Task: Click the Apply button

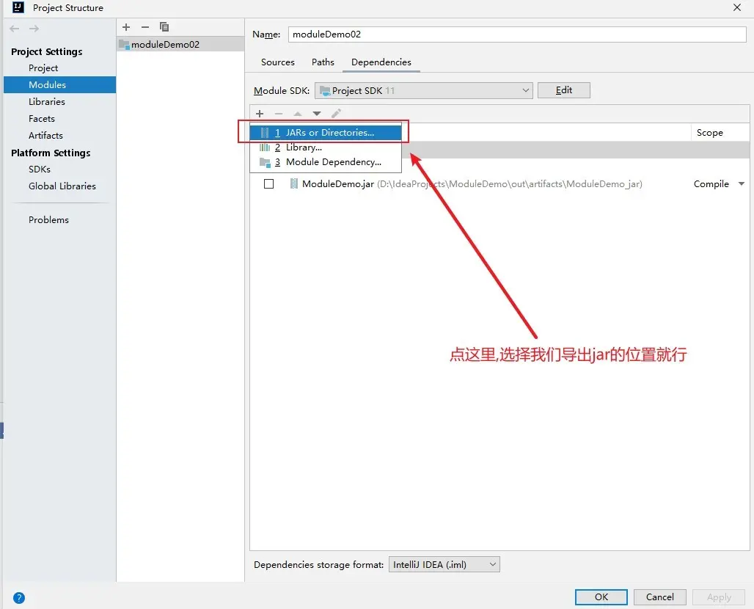Action: pyautogui.click(x=719, y=597)
